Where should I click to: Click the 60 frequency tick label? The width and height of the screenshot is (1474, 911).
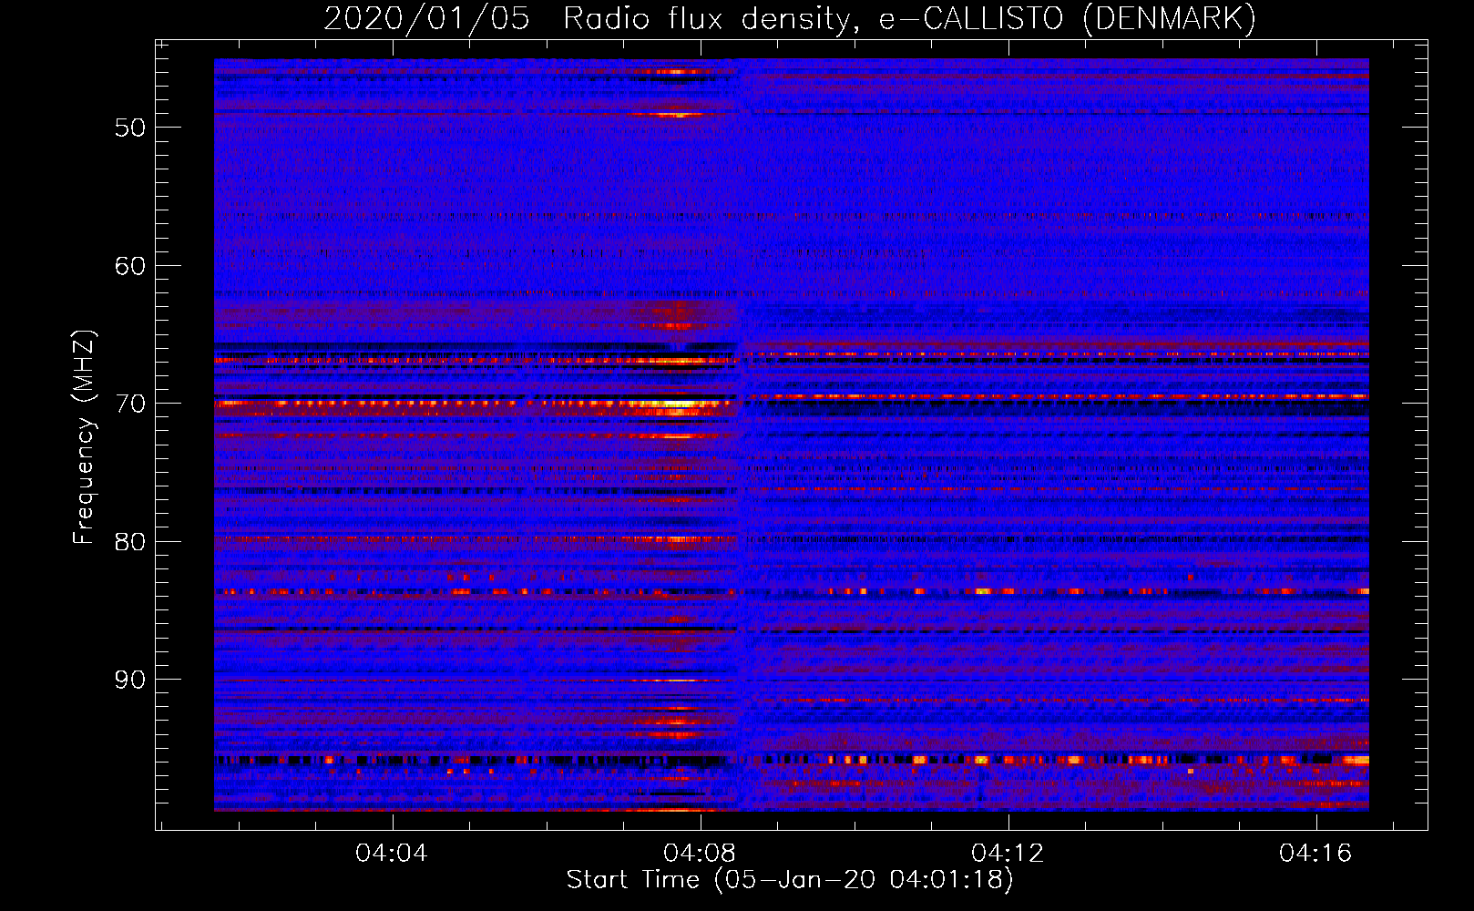130,266
